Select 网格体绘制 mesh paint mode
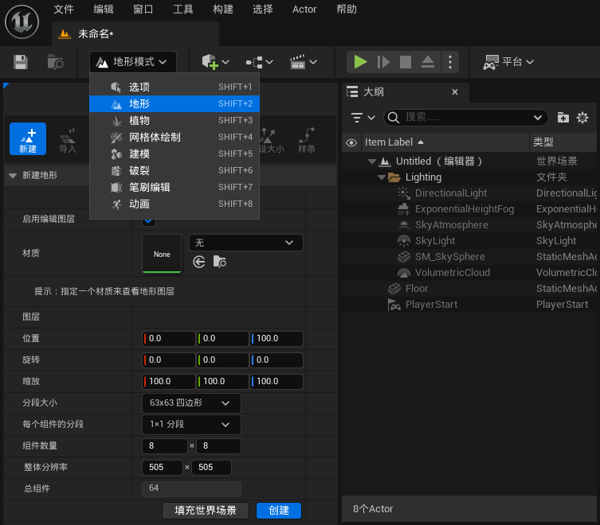The width and height of the screenshot is (600, 525). 175,137
